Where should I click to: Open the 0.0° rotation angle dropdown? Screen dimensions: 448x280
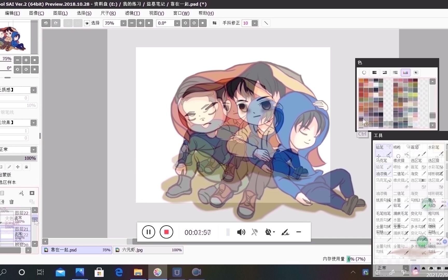pos(177,23)
